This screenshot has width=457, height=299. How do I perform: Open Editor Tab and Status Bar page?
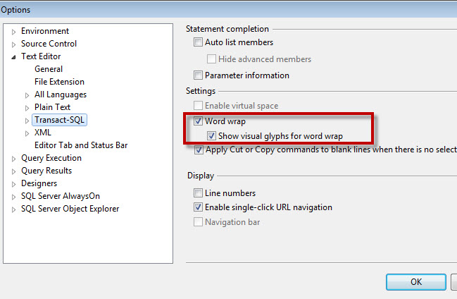tap(81, 145)
